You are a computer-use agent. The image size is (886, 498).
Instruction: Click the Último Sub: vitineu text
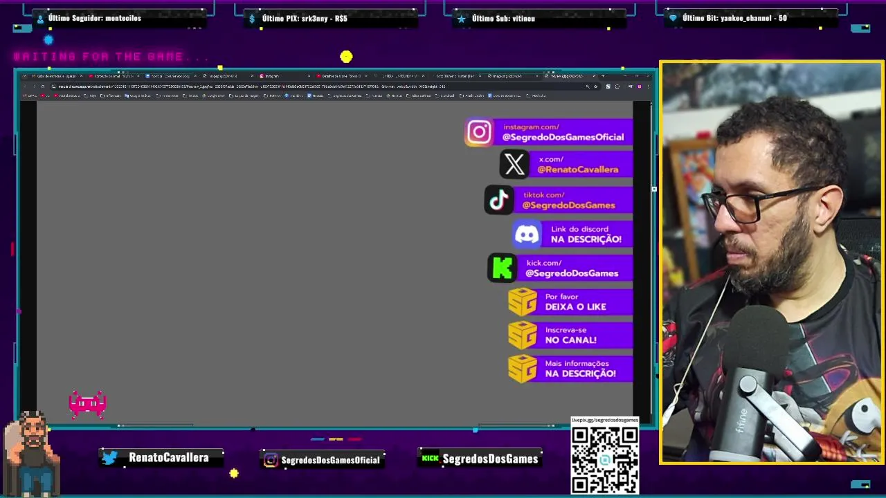click(503, 19)
